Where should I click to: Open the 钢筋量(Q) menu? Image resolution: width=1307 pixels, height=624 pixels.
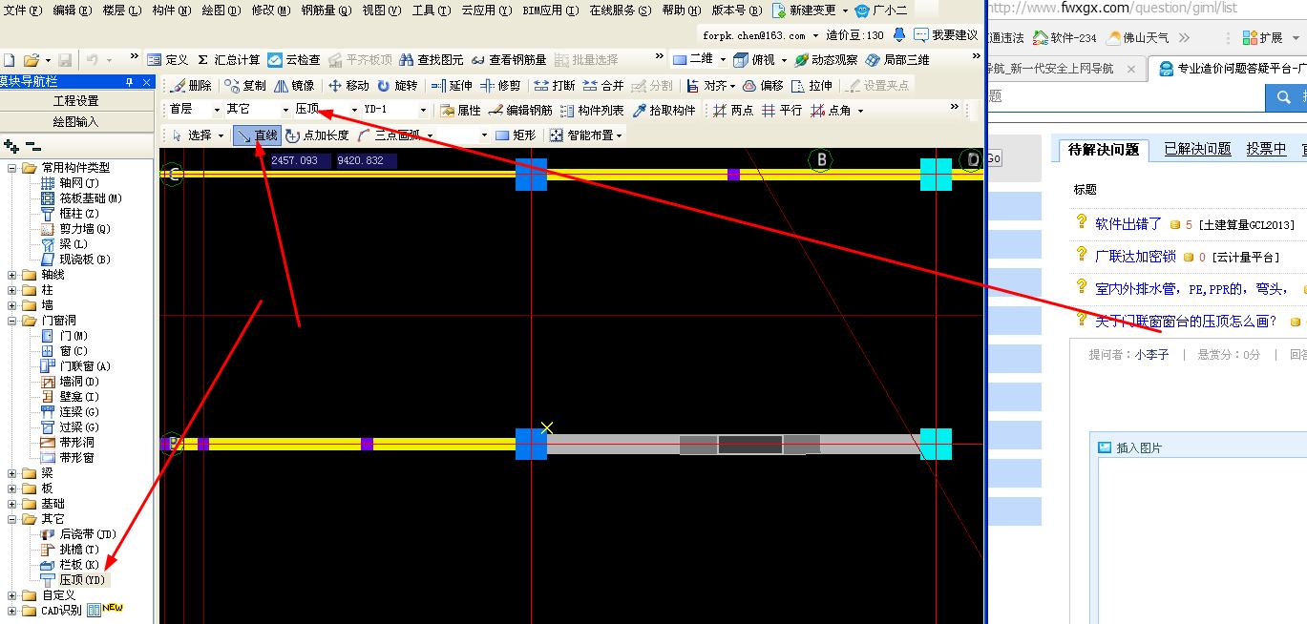coord(325,10)
